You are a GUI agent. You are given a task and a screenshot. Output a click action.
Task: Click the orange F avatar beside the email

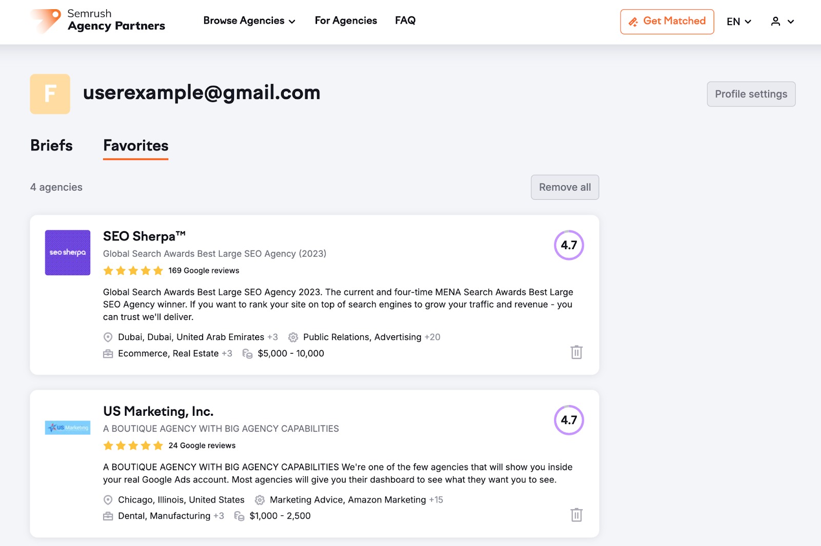click(49, 94)
